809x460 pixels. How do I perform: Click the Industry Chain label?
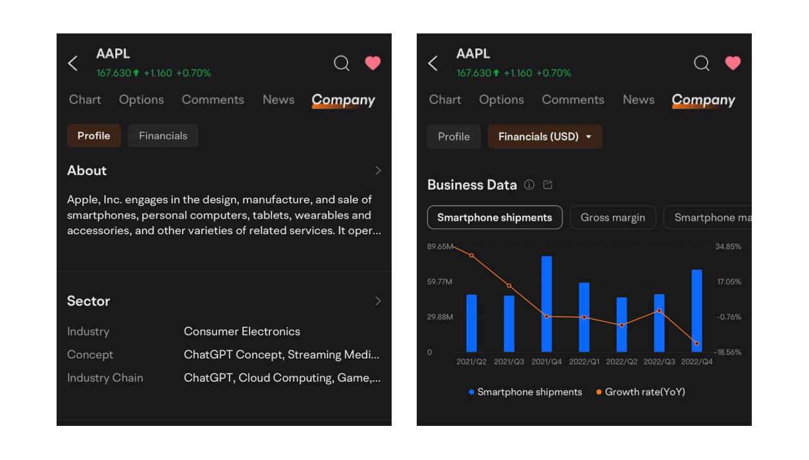click(x=105, y=378)
